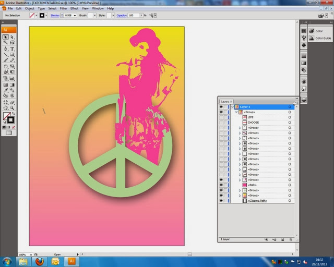Open Firefox from the taskbar
The width and height of the screenshot is (334, 267).
pyautogui.click(x=40, y=261)
